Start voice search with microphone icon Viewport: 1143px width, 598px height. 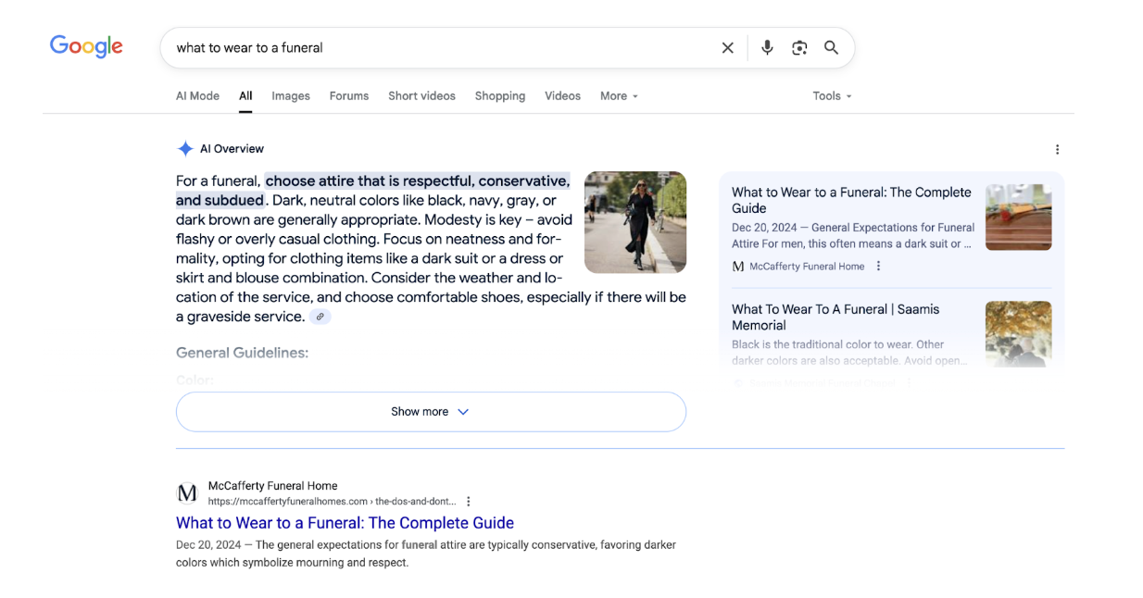tap(767, 47)
